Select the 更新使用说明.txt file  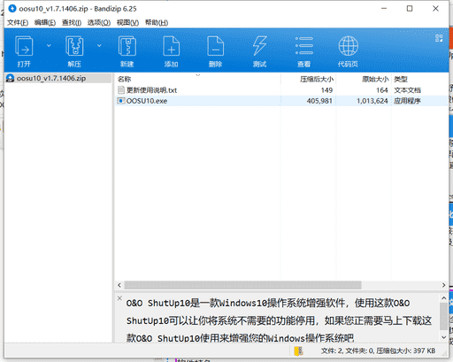click(151, 90)
